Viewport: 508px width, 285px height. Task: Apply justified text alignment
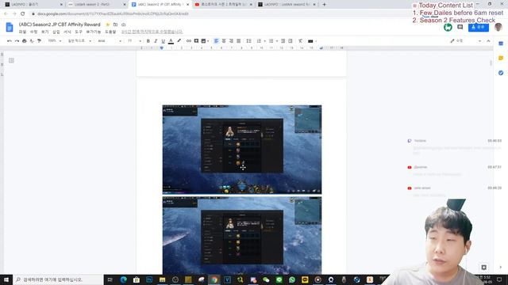tap(238, 41)
